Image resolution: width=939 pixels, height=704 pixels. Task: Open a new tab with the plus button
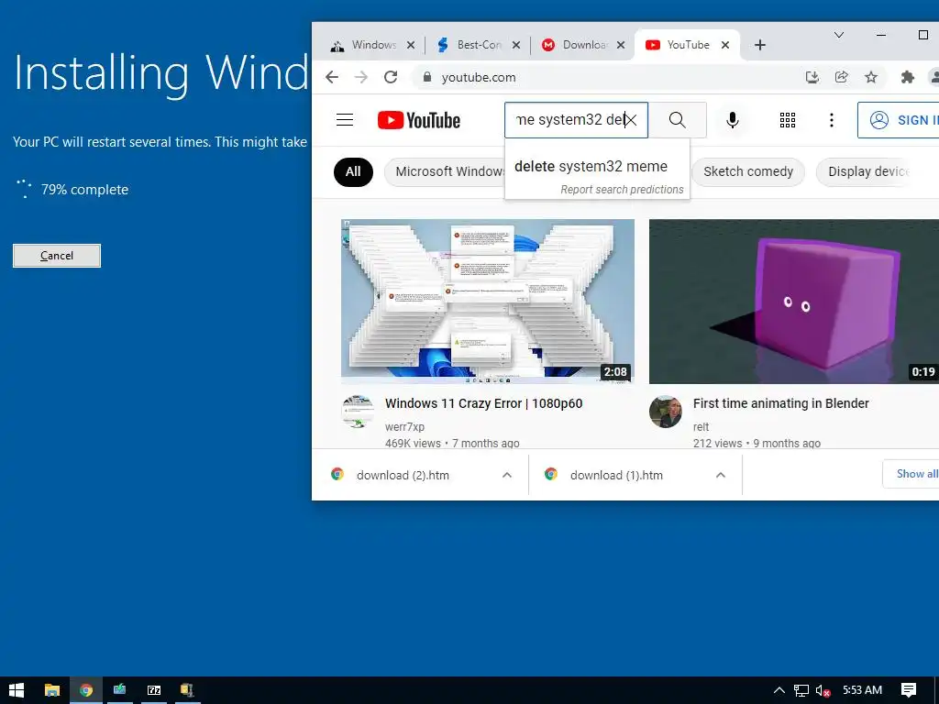(760, 45)
